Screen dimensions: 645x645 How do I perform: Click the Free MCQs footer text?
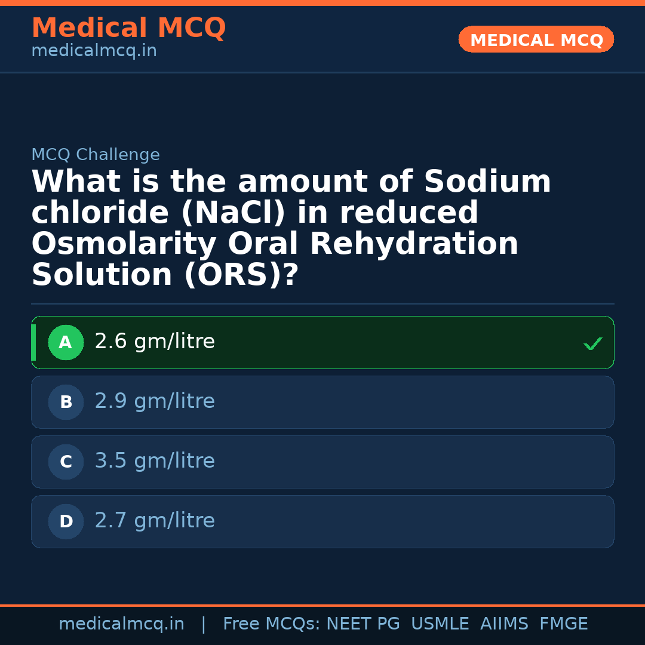pos(271,624)
